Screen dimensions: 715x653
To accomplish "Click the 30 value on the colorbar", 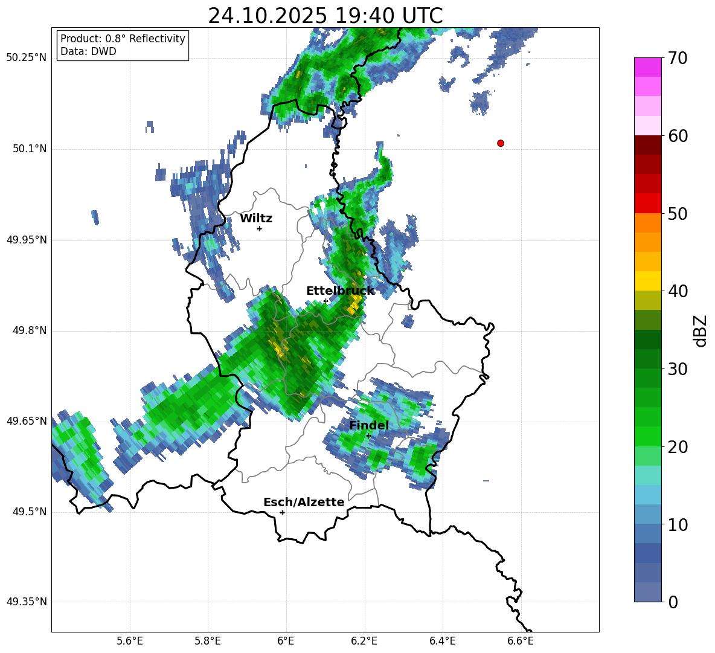I will coord(677,369).
